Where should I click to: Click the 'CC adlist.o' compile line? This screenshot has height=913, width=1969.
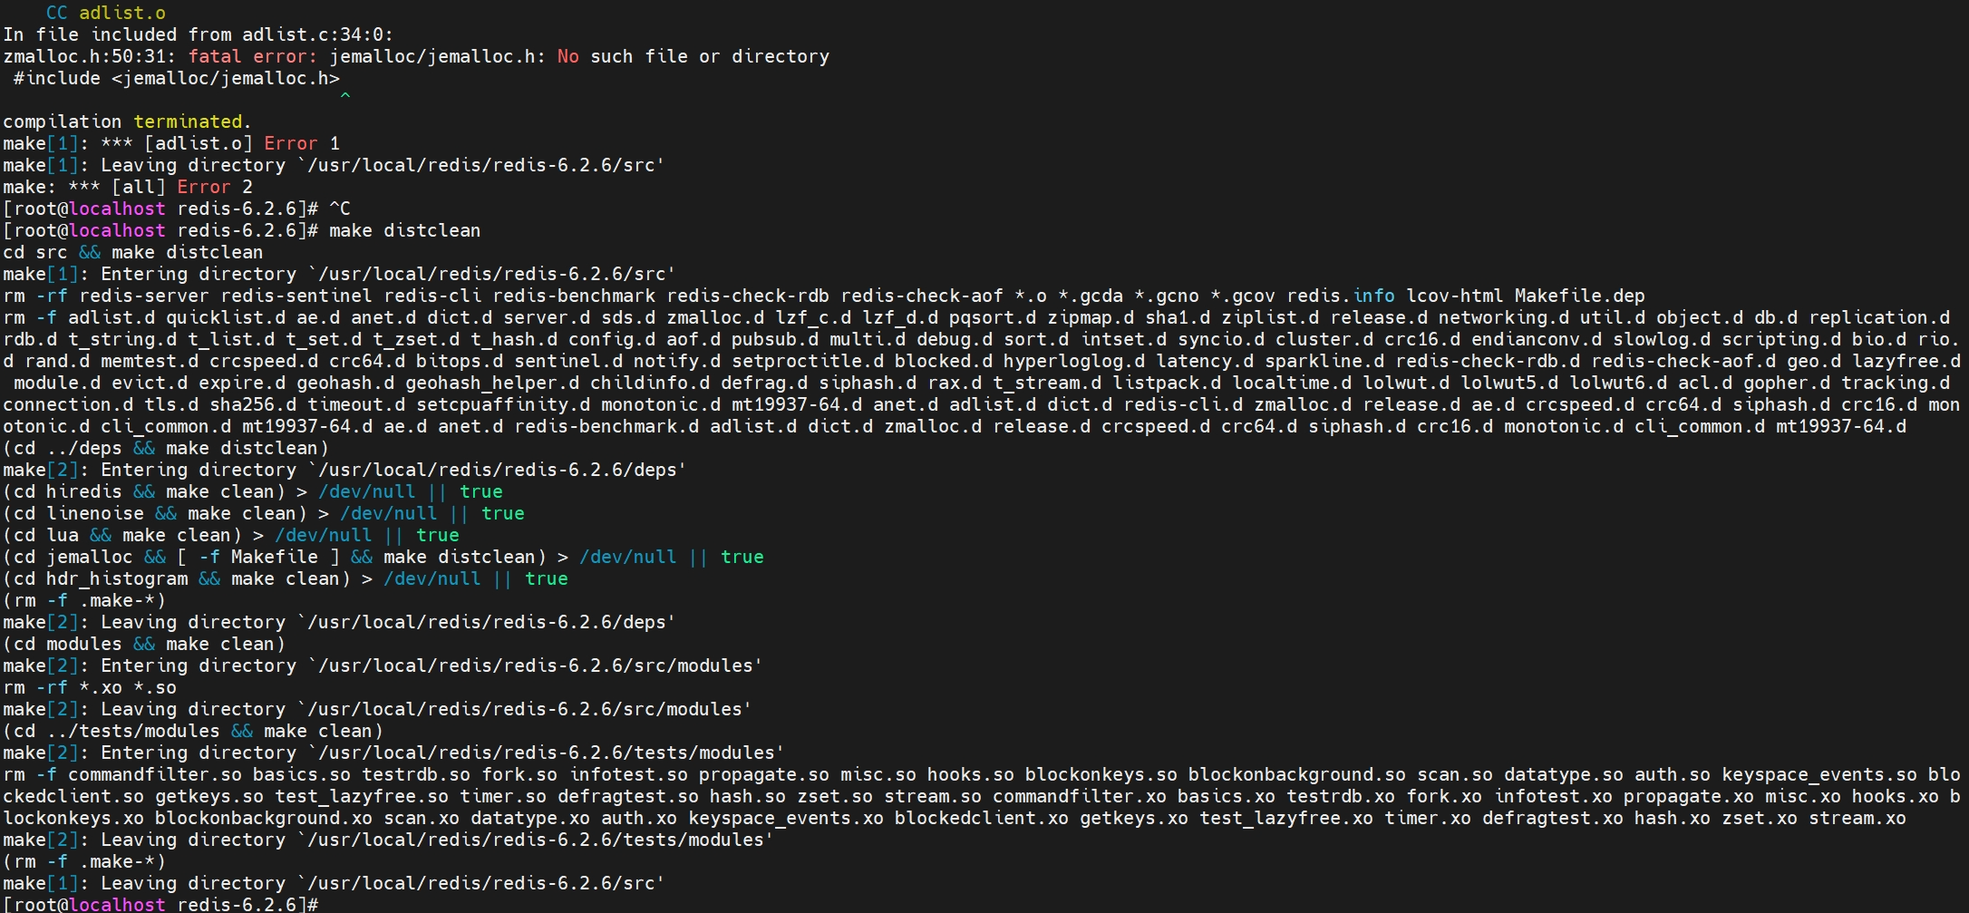coord(106,13)
